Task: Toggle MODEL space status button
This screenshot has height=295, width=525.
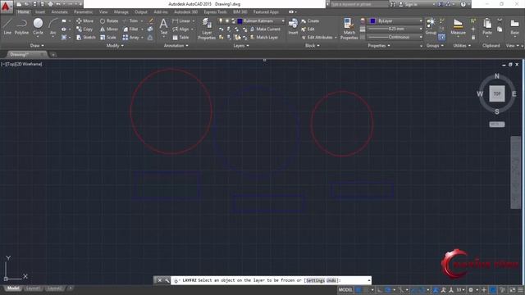Action: click(345, 289)
